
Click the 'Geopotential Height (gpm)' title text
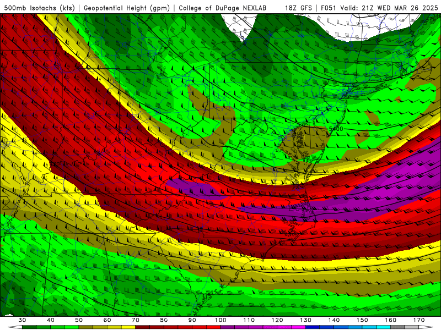[127, 8]
